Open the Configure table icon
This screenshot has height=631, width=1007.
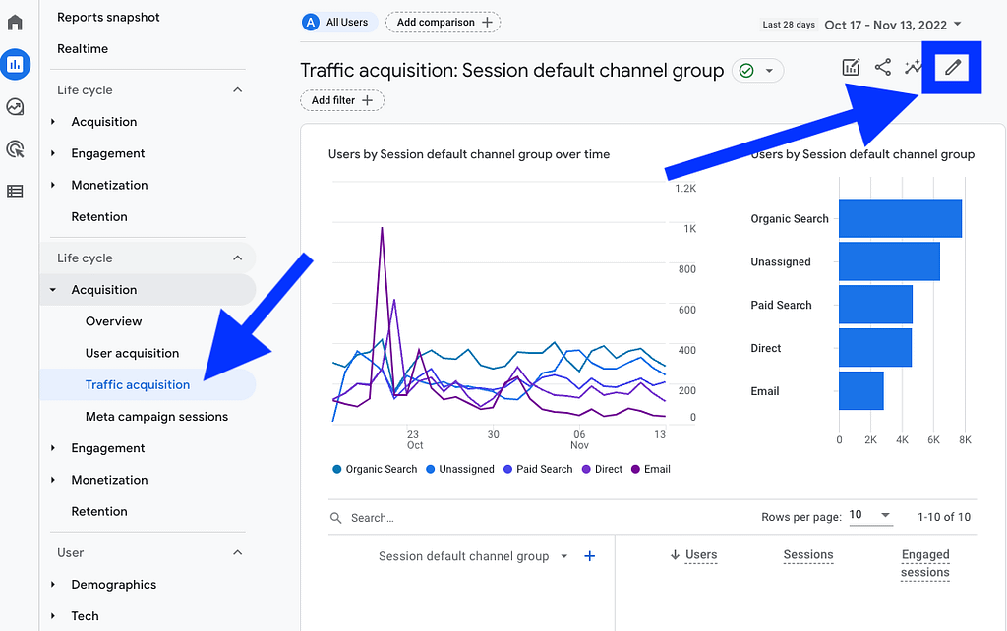[15, 191]
